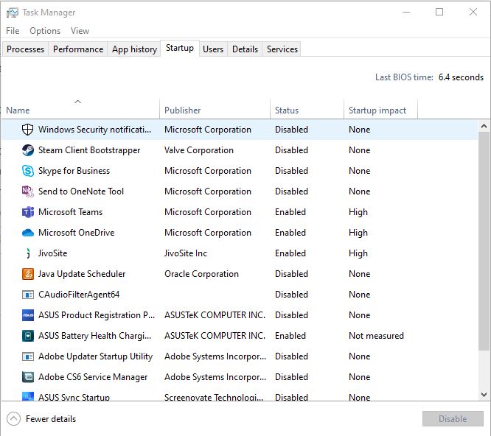Image resolution: width=491 pixels, height=436 pixels.
Task: Click the ASUS Product Registration icon
Action: click(28, 315)
